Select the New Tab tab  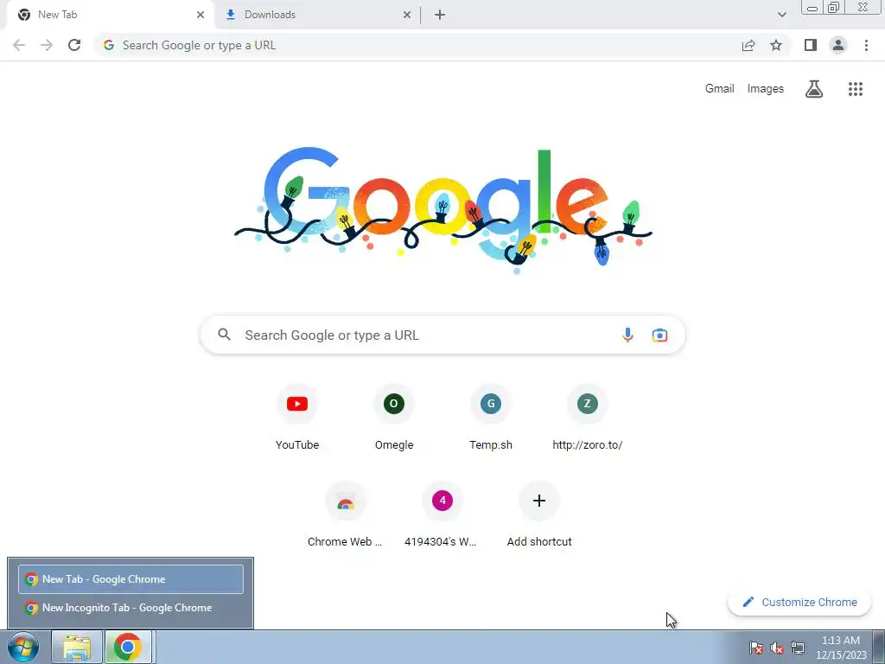pos(110,15)
